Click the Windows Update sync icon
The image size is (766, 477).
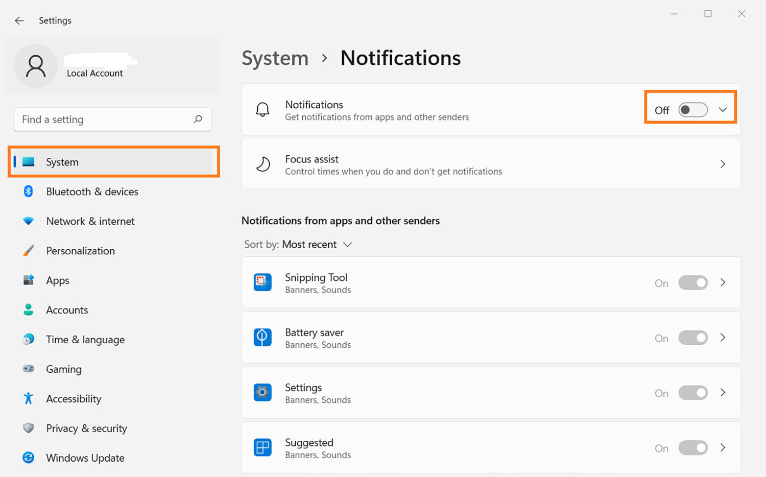coord(29,458)
